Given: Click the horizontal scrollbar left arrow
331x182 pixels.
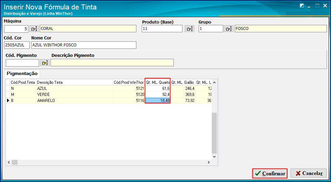Looking at the screenshot, I should coord(9,162).
